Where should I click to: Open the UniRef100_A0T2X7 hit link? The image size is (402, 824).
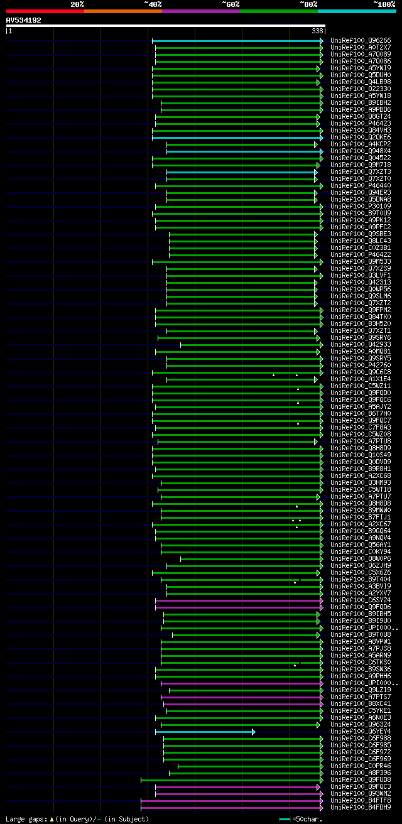361,48
